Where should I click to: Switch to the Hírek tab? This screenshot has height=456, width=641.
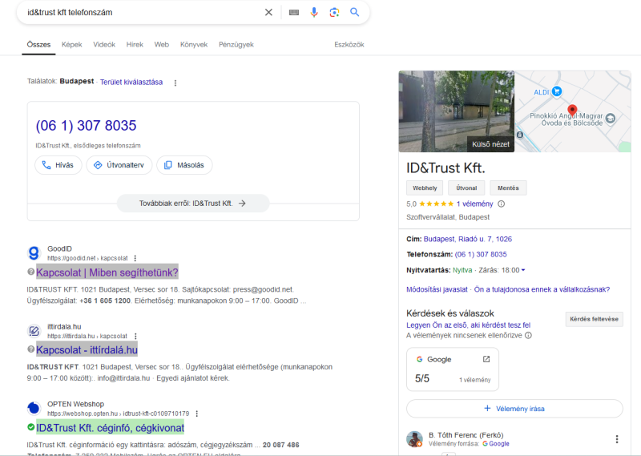pos(135,45)
